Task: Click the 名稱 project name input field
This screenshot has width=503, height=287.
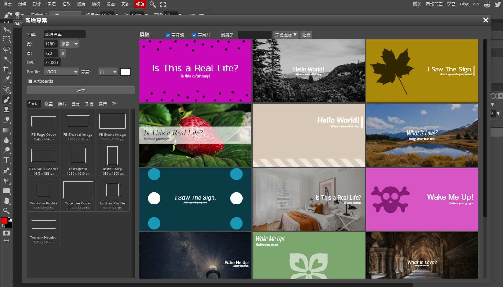Action: coord(65,34)
